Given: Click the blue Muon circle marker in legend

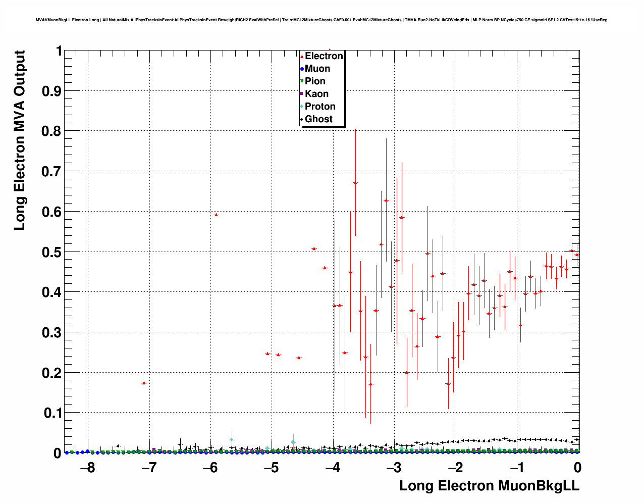Looking at the screenshot, I should point(302,69).
